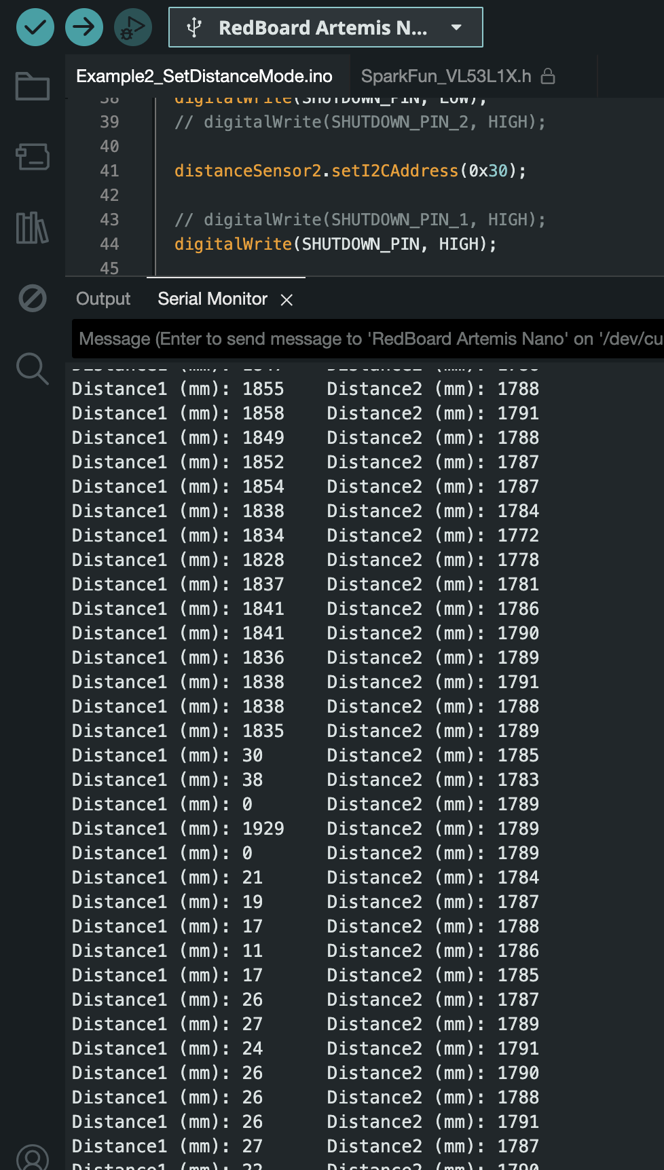The width and height of the screenshot is (664, 1170).
Task: Click the Distance2 reading 1772
Action: [x=518, y=535]
